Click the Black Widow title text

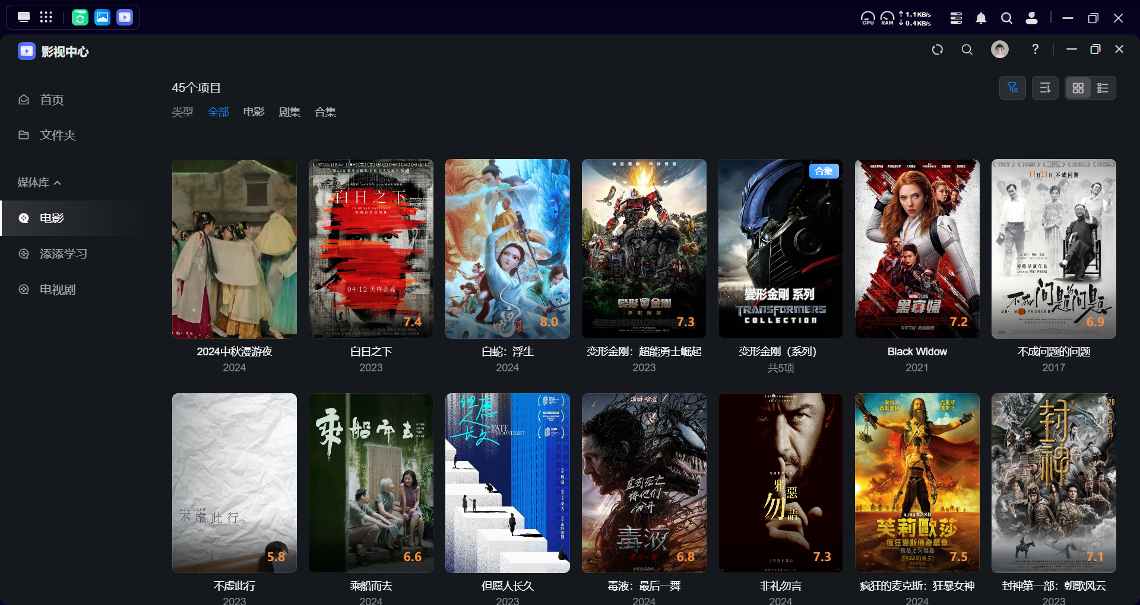[x=917, y=352]
